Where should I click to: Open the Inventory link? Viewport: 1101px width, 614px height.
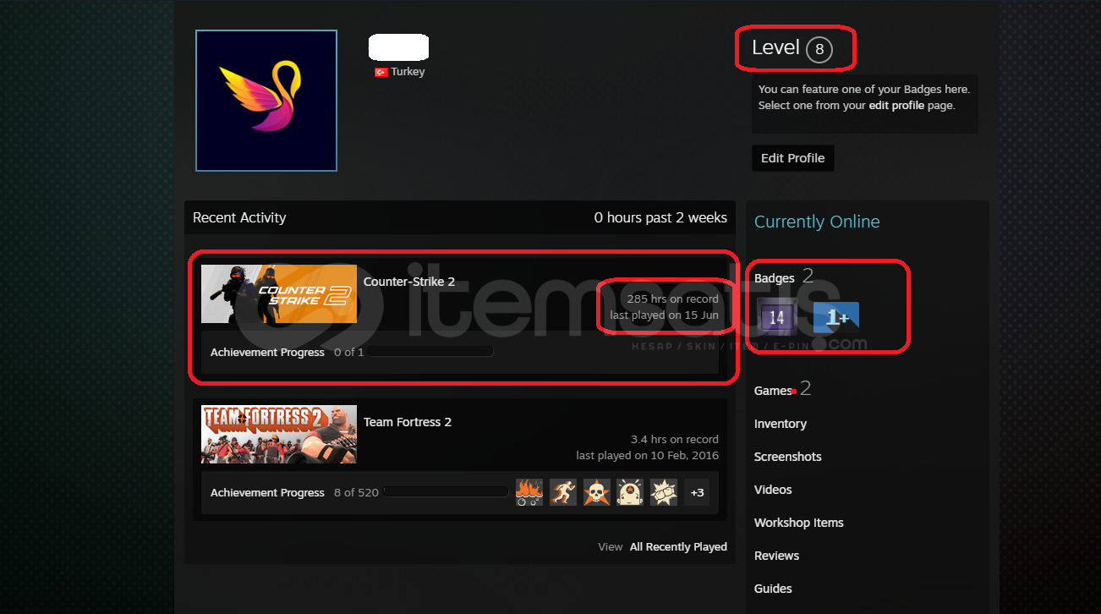coord(781,424)
